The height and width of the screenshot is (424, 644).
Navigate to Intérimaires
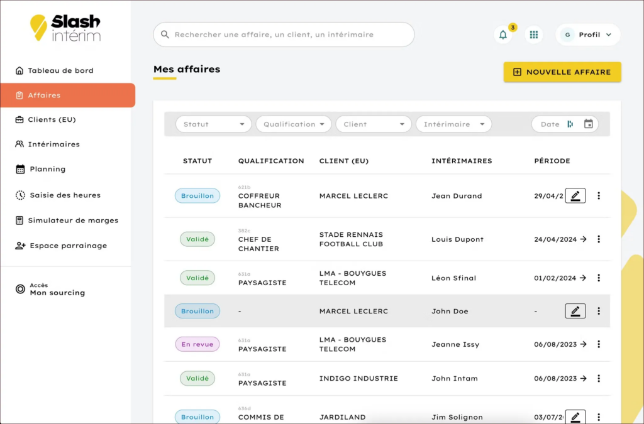coord(47,144)
